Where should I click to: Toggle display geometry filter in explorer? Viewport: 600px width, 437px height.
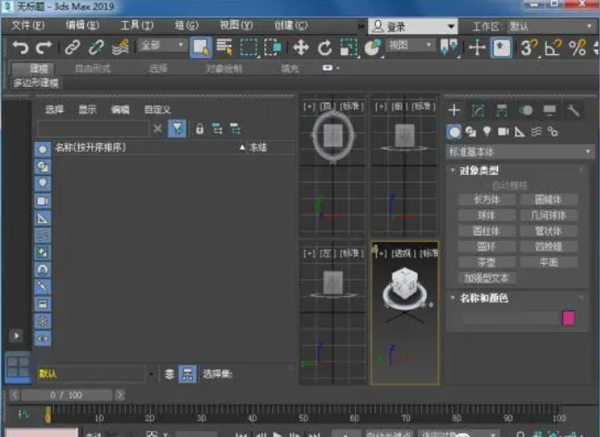43,150
